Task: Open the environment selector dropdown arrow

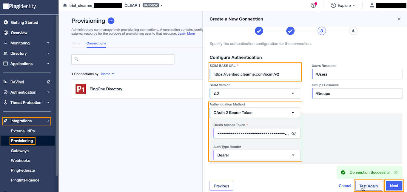Action: [161, 5]
